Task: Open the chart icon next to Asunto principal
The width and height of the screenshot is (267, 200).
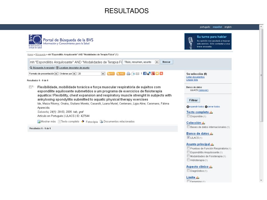Action: (x=212, y=144)
